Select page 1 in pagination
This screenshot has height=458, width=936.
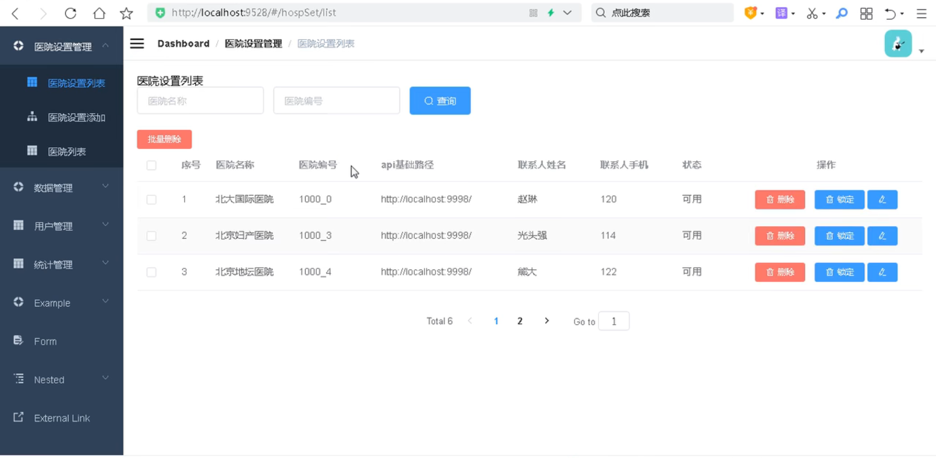pyautogui.click(x=496, y=321)
